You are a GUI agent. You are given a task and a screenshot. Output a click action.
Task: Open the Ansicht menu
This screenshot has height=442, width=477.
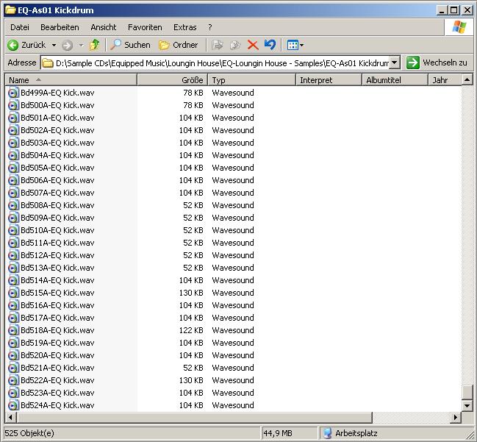[104, 27]
